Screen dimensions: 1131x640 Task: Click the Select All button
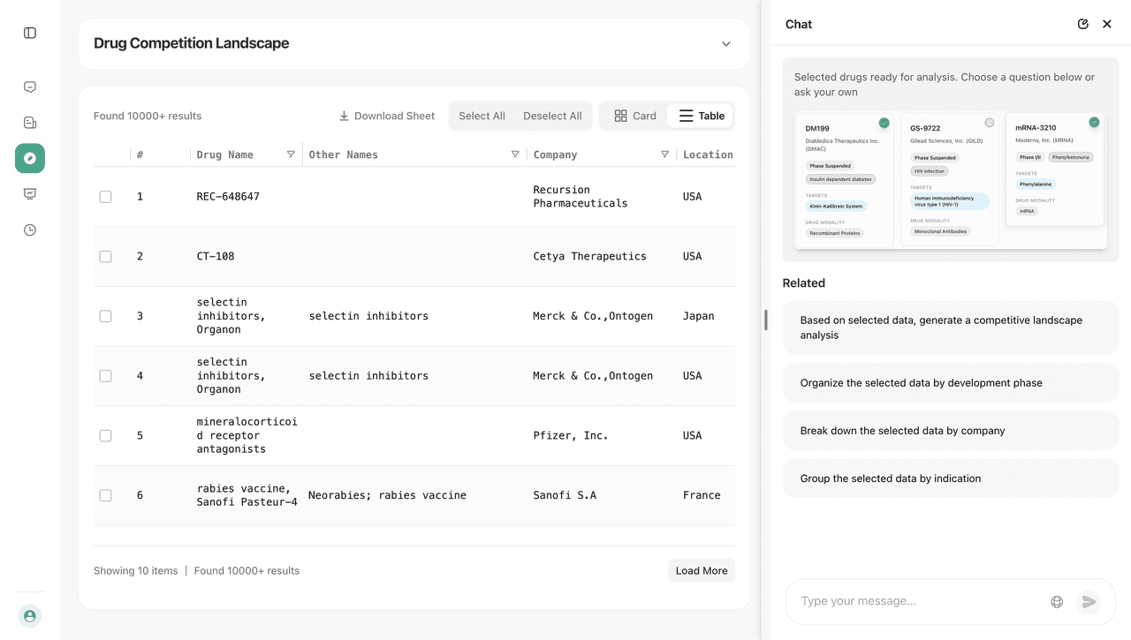pos(482,116)
